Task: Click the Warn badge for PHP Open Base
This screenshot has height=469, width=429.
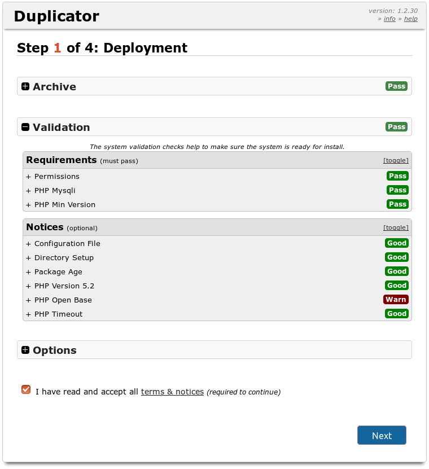Action: click(x=396, y=300)
